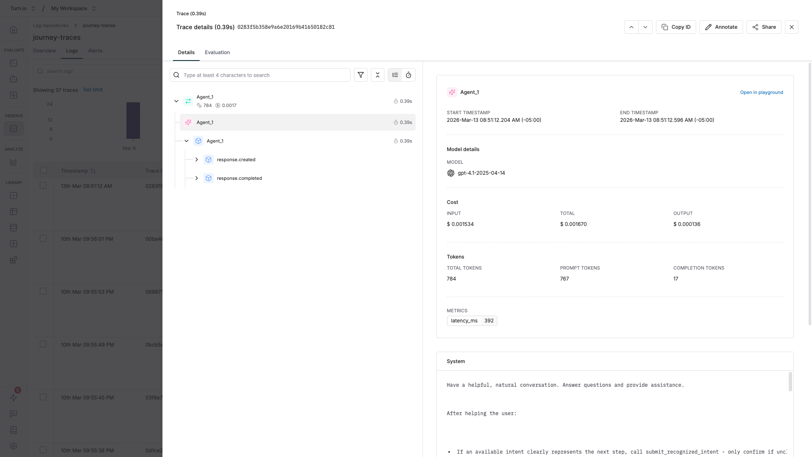Open the sidebar settings gear icon
Image resolution: width=812 pixels, height=457 pixels.
pos(14,446)
